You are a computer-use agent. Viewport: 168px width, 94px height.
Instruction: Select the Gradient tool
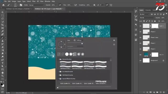click(2, 50)
